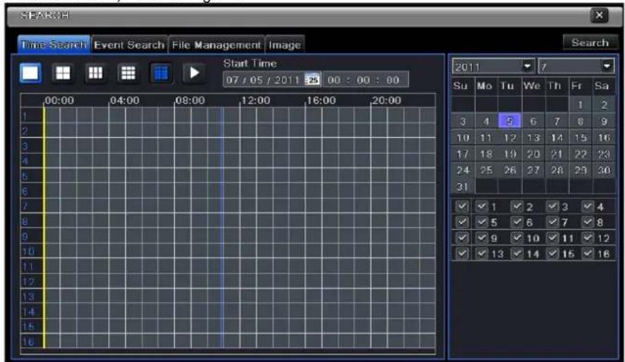Click day 9 in the calendar
This screenshot has height=362, width=625.
(x=604, y=121)
